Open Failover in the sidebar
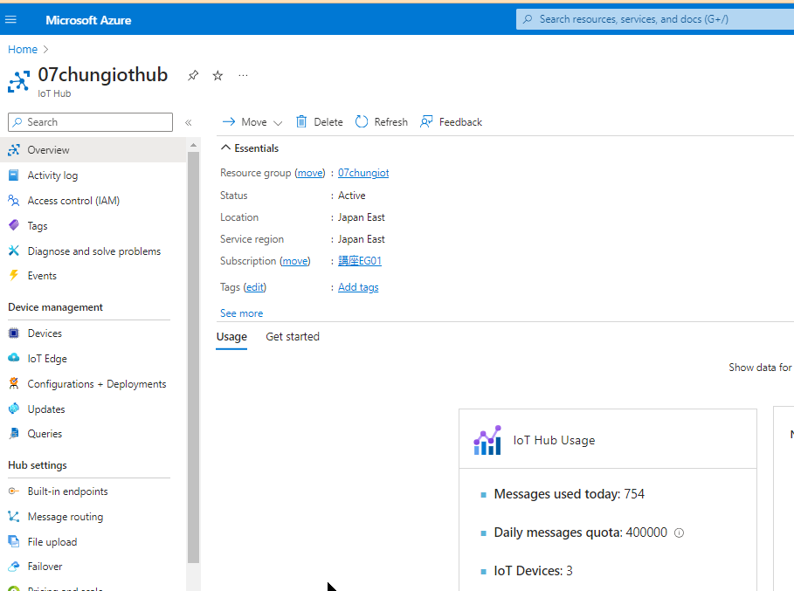The height and width of the screenshot is (591, 794). [x=93, y=567]
